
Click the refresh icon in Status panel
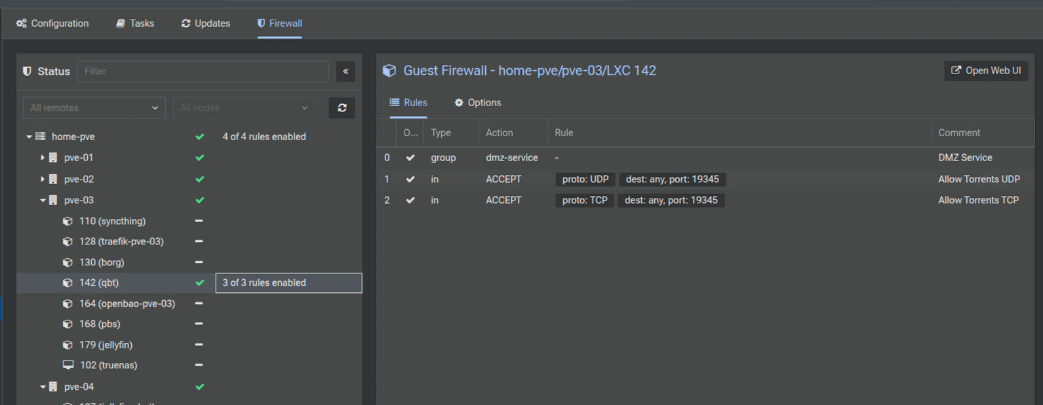point(342,108)
